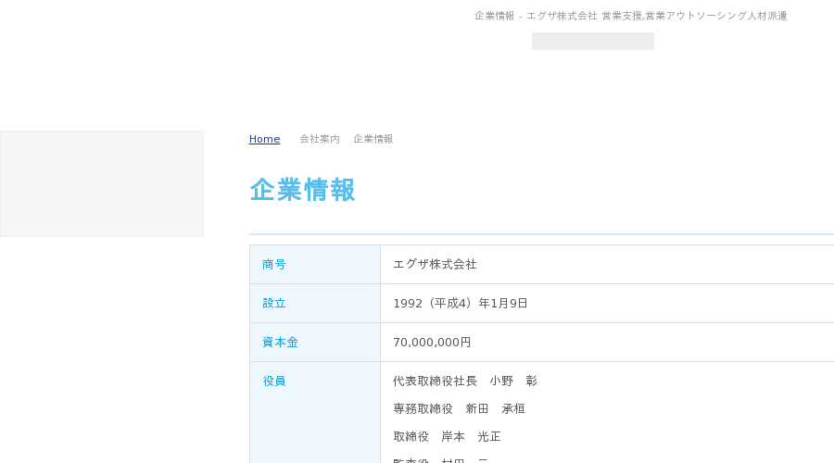The height and width of the screenshot is (463, 834).
Task: Select the 役員 table header cell
Action: point(315,412)
